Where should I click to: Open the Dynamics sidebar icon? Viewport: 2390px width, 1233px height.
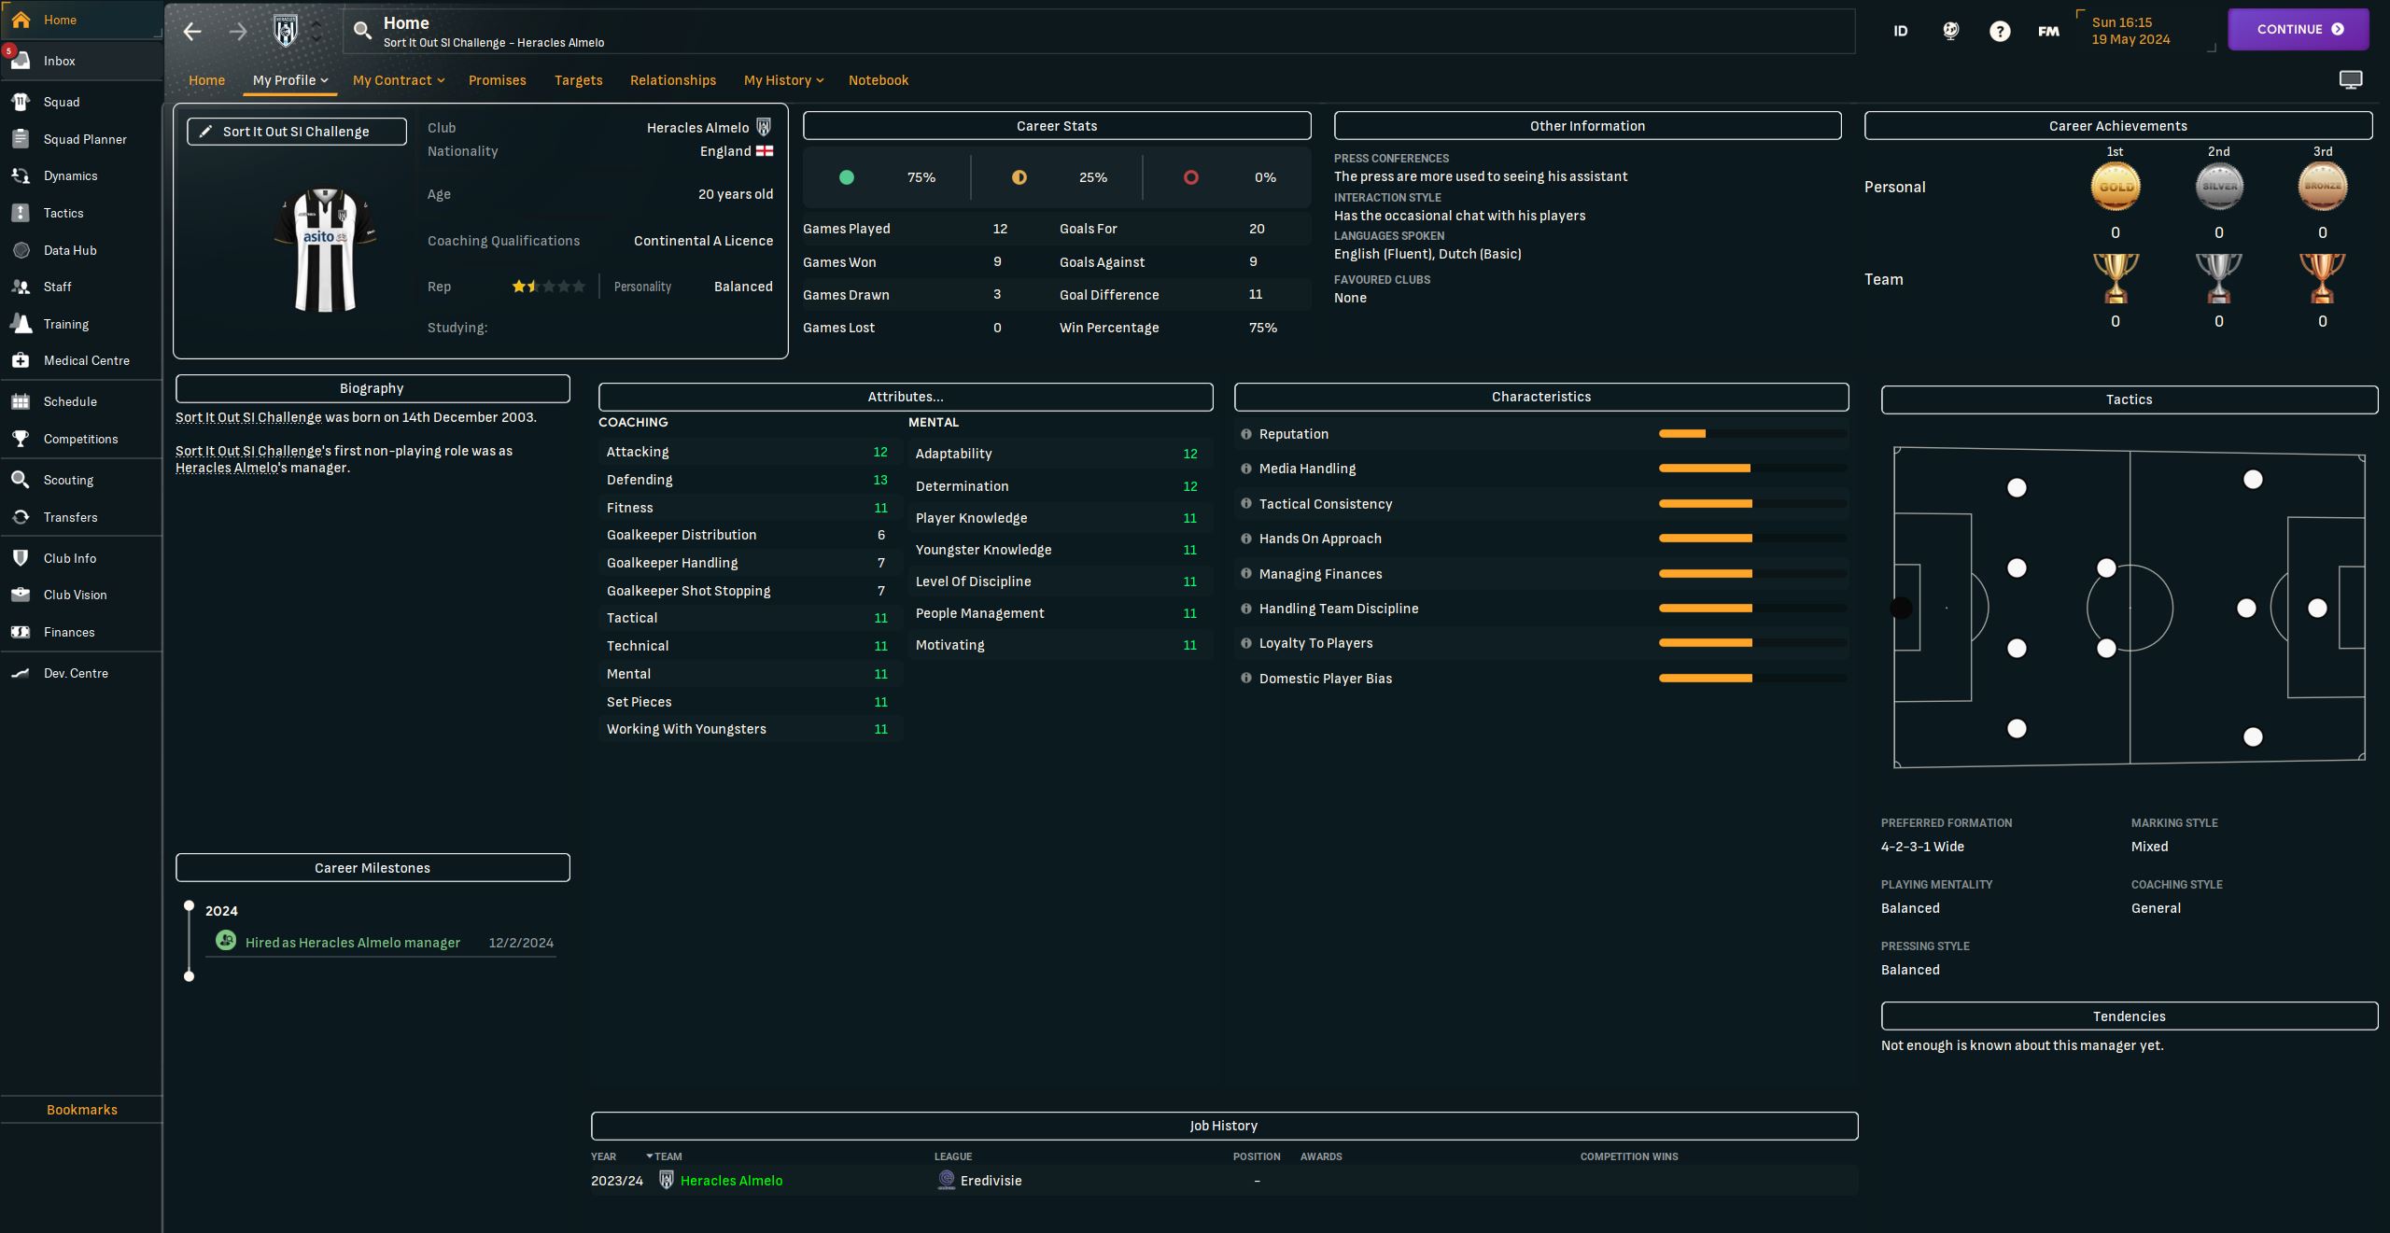(x=21, y=175)
